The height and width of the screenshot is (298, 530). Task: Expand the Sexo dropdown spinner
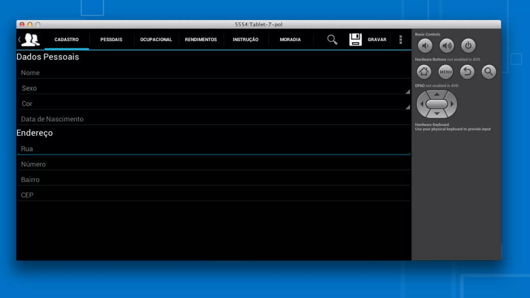[x=214, y=88]
